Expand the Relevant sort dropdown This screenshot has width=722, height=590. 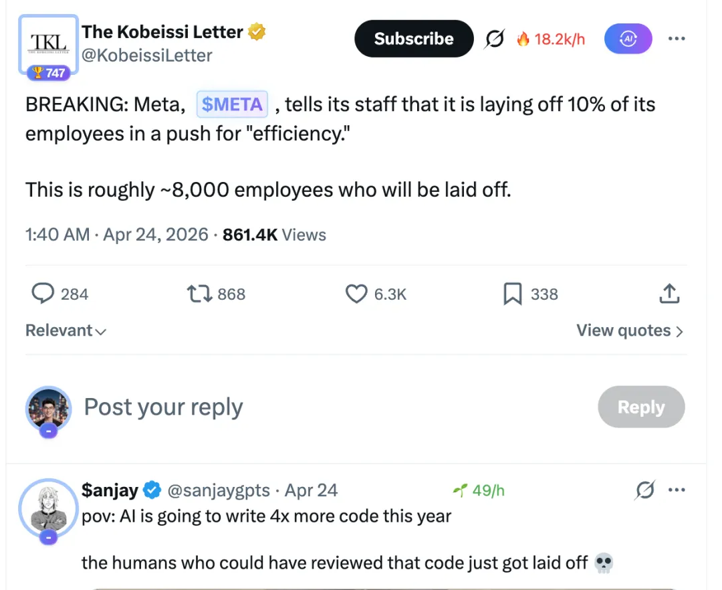tap(66, 330)
